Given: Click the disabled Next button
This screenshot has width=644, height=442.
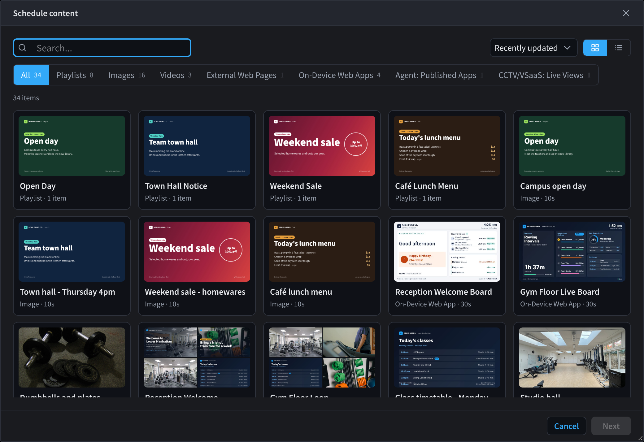Looking at the screenshot, I should pos(611,426).
